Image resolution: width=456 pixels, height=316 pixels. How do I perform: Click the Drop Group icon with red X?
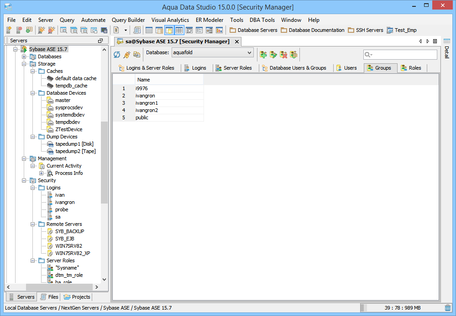tap(283, 54)
